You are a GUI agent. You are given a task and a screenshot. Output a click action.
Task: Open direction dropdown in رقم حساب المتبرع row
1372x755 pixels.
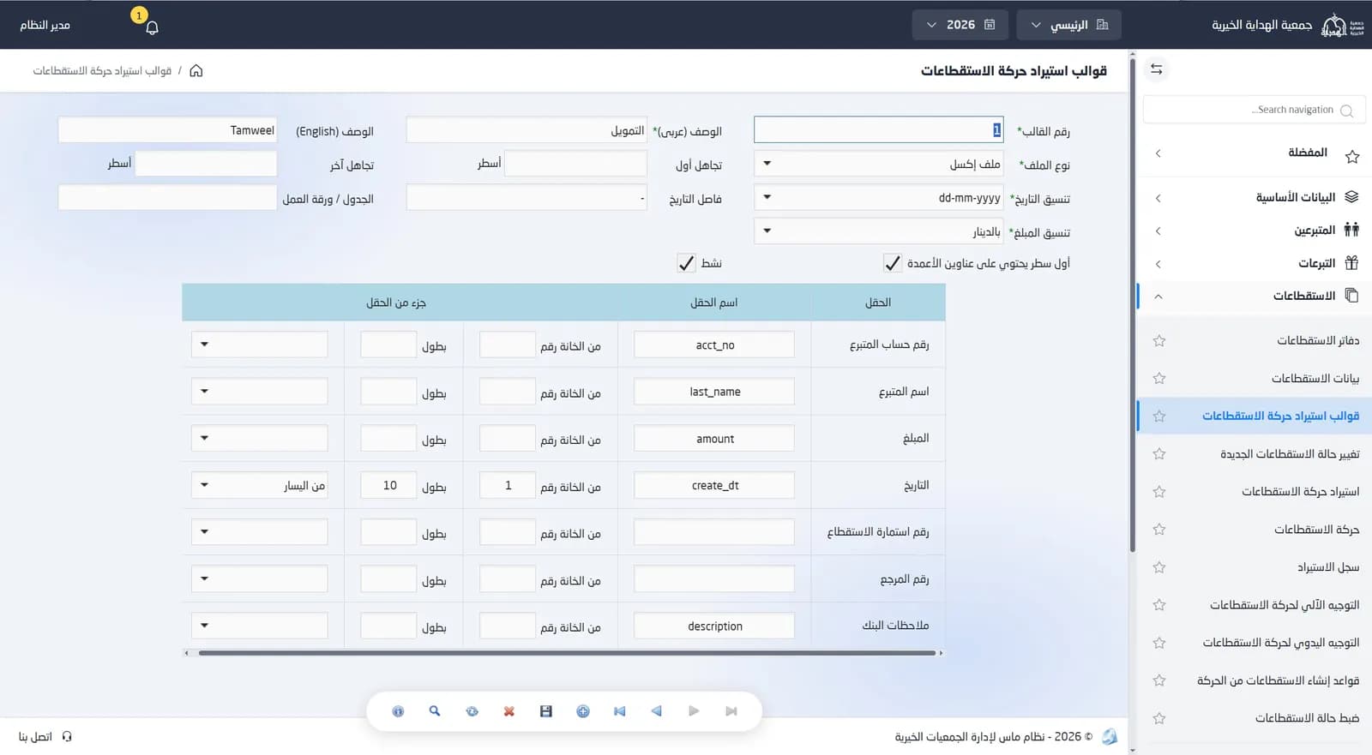pos(260,345)
